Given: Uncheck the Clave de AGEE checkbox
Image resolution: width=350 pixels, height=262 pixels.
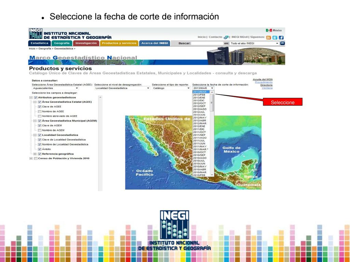Looking at the screenshot, I should click(x=40, y=106).
